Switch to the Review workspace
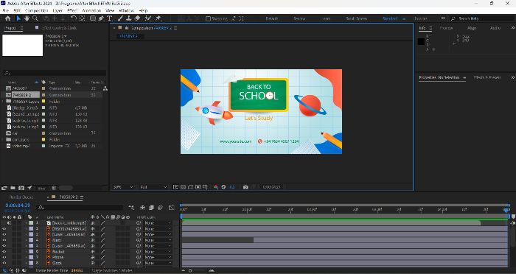516x274 pixels. (299, 18)
